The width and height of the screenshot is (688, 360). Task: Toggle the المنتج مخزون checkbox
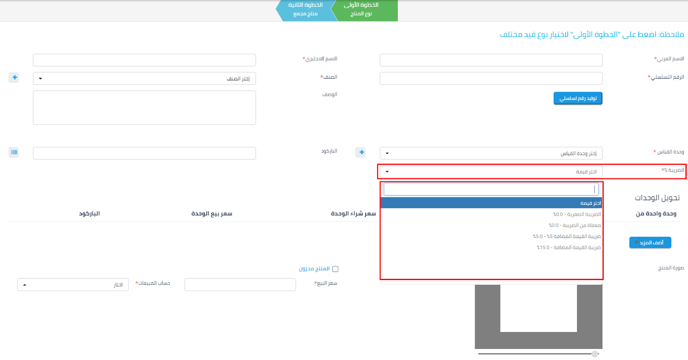[x=335, y=269]
